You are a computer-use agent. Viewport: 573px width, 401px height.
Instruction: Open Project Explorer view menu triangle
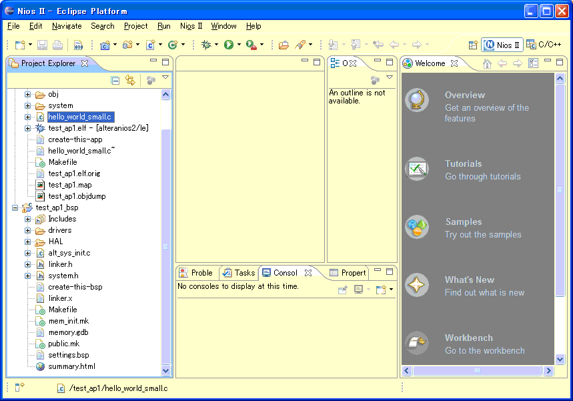point(165,77)
